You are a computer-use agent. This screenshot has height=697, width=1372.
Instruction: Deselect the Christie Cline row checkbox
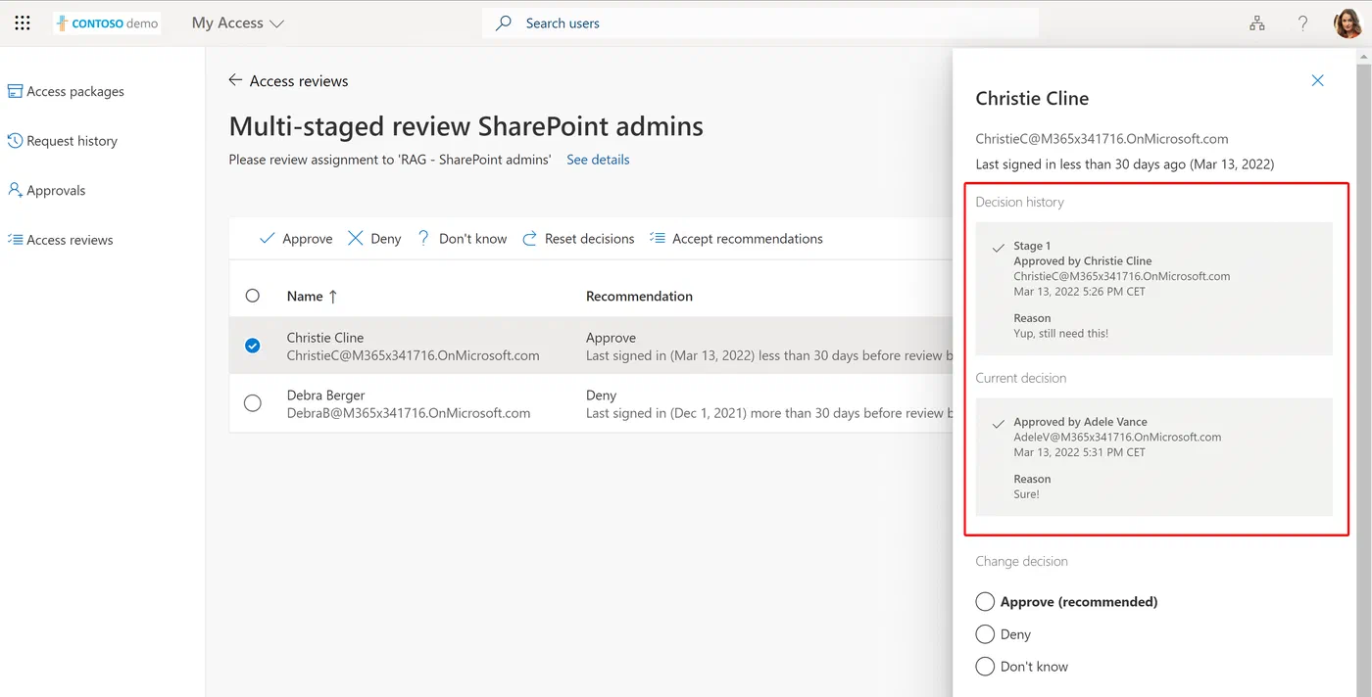[253, 346]
